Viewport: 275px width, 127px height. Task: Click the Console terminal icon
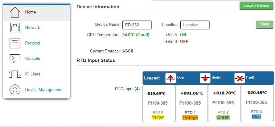click(15, 58)
